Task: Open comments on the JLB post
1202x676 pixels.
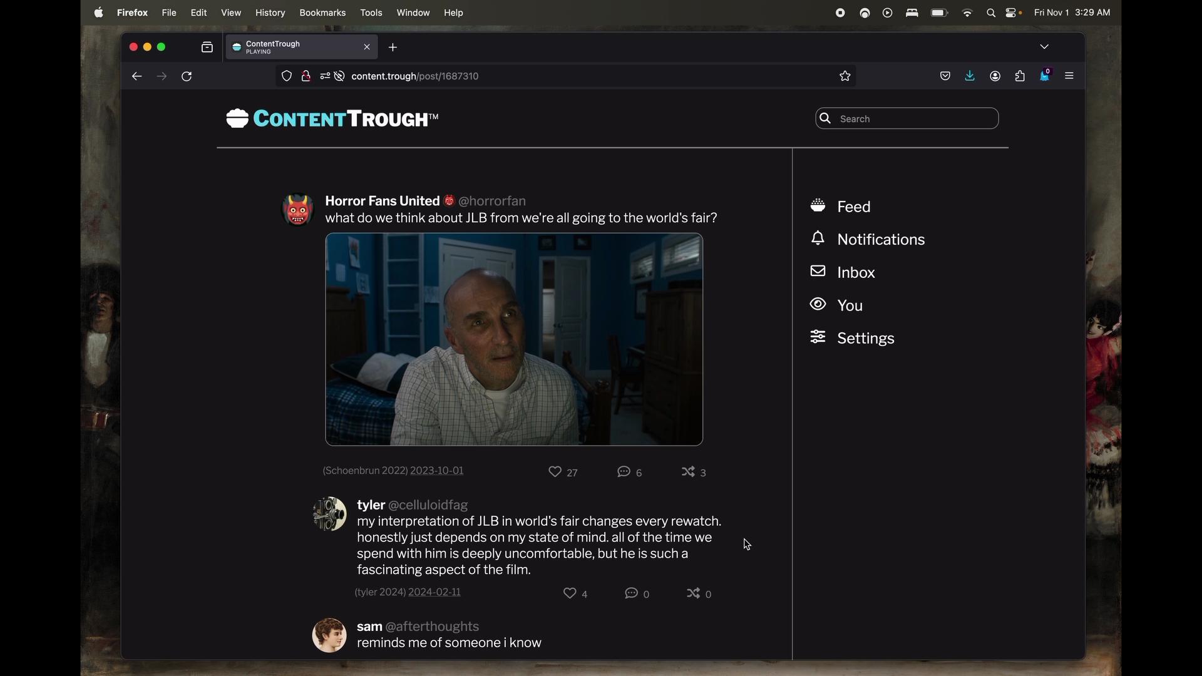Action: 624,472
